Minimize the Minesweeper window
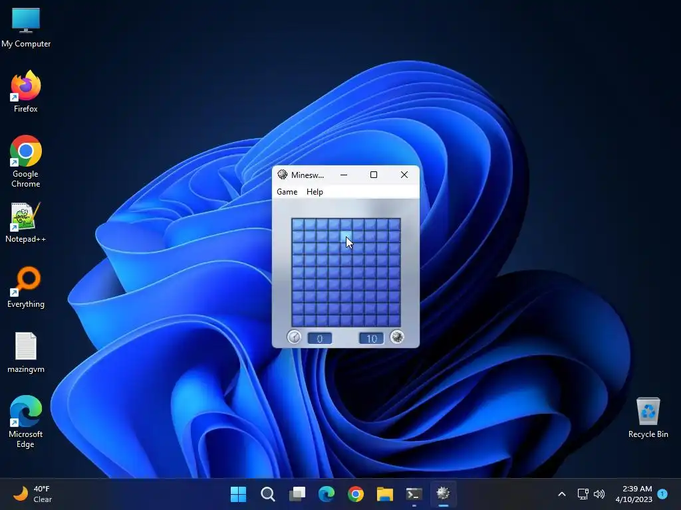 tap(344, 175)
